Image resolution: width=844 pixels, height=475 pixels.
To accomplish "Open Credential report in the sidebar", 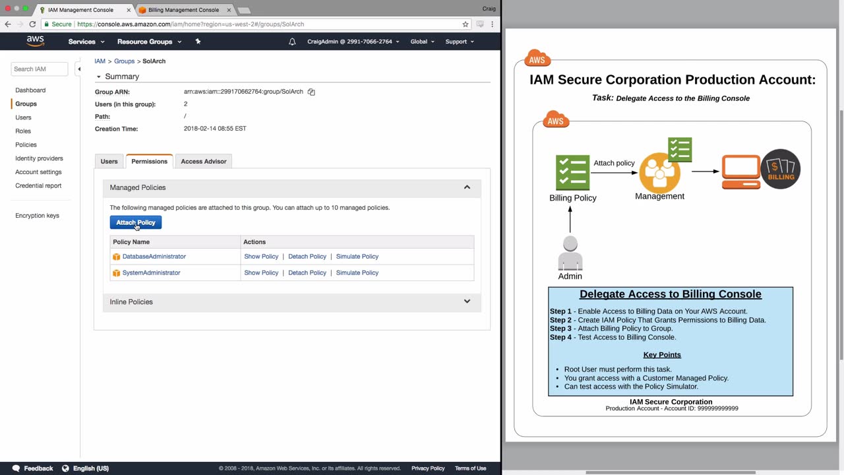I will click(x=38, y=186).
